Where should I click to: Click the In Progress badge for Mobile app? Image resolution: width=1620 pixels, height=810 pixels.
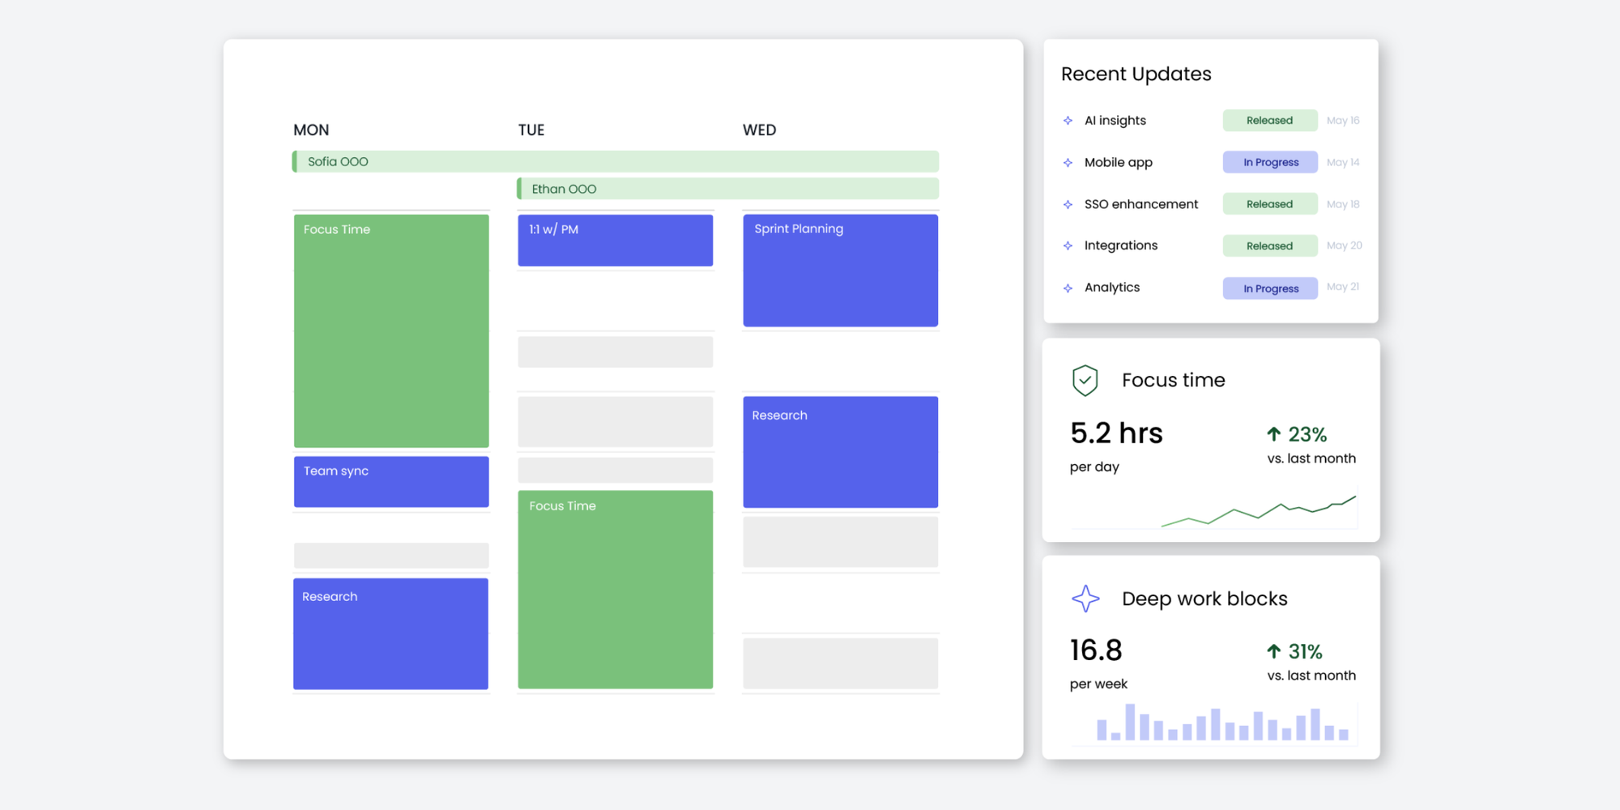pos(1270,163)
